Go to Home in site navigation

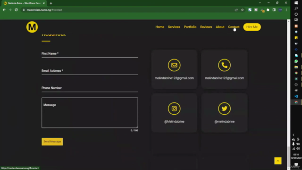[x=160, y=27]
